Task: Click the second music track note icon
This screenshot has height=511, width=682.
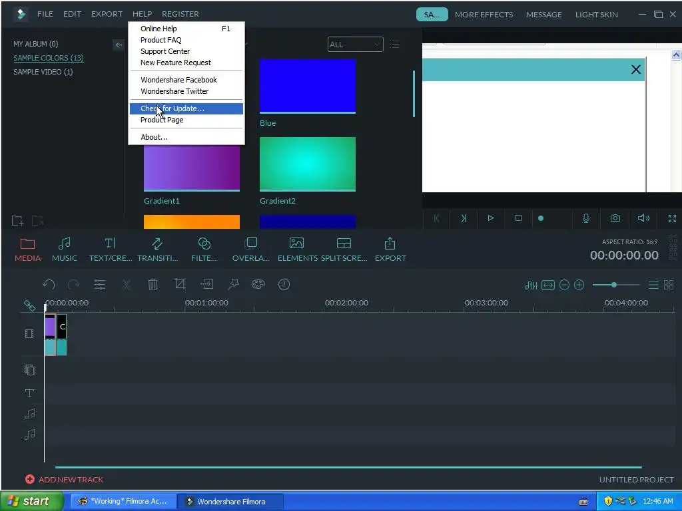Action: coord(29,434)
